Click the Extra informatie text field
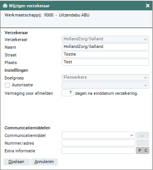153x170 pixels. 99,150
